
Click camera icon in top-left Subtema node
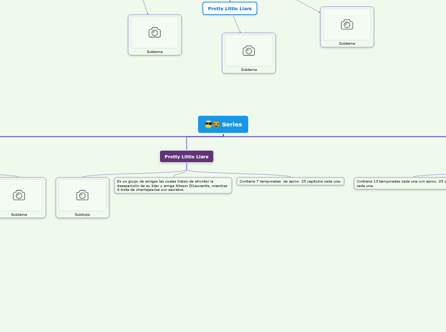[x=154, y=33]
